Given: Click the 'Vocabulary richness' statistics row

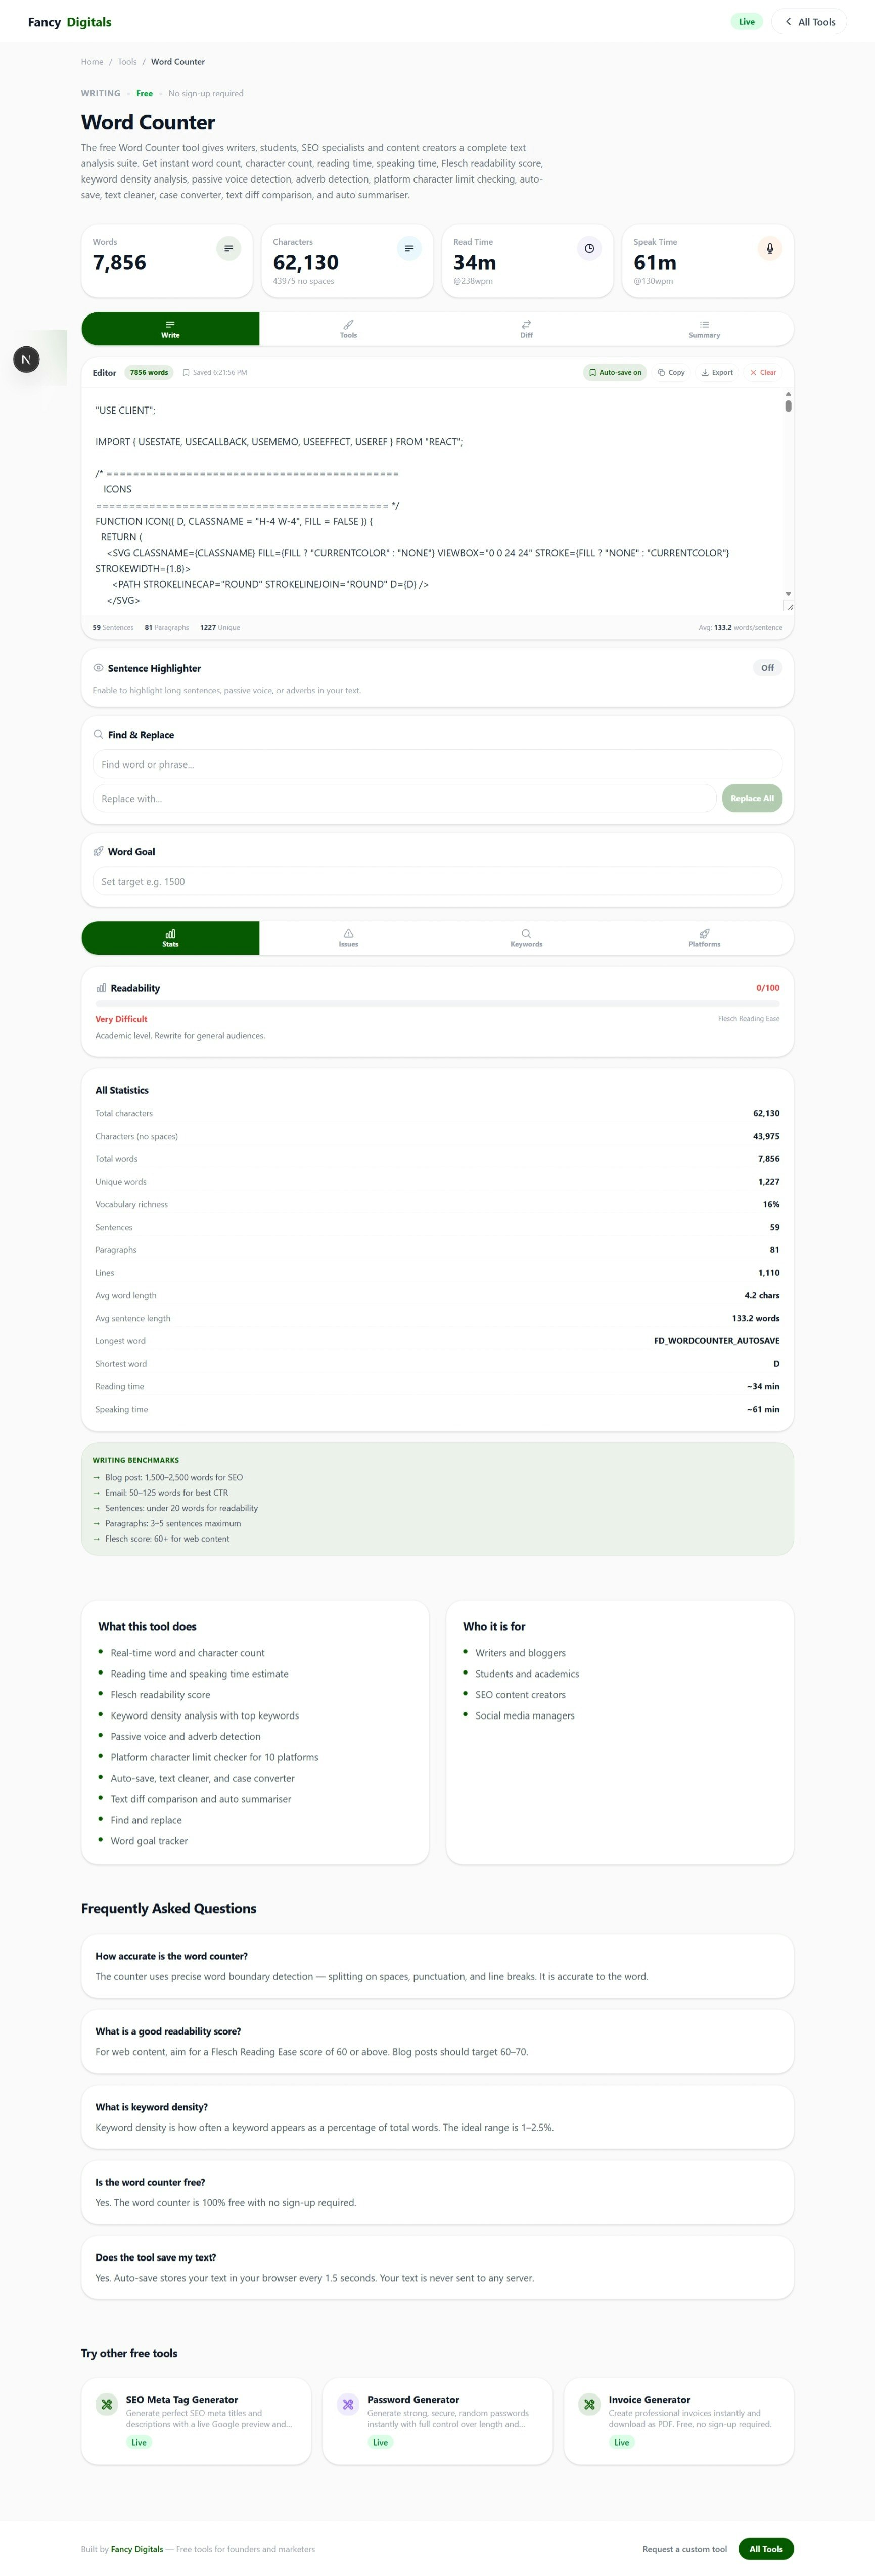Looking at the screenshot, I should pyautogui.click(x=437, y=1205).
